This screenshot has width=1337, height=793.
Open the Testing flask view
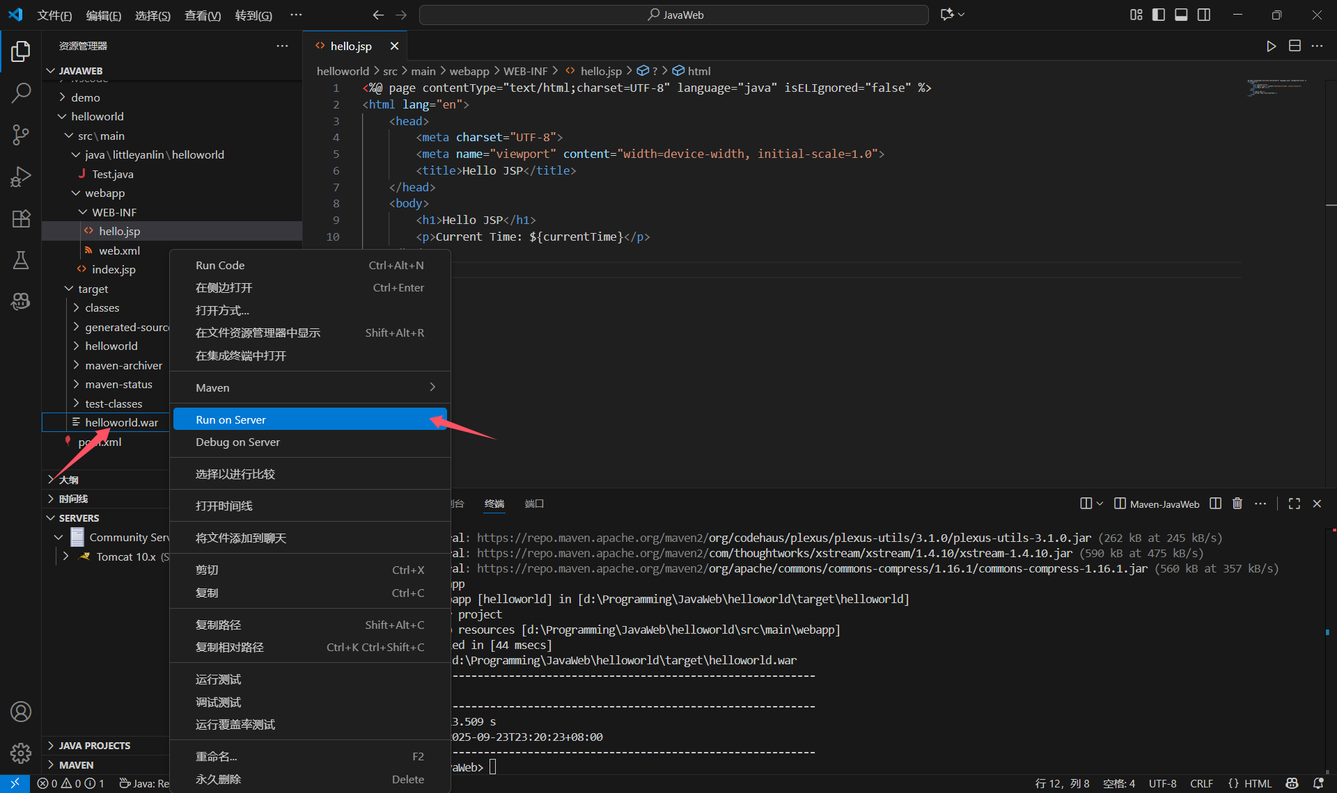[x=21, y=260]
